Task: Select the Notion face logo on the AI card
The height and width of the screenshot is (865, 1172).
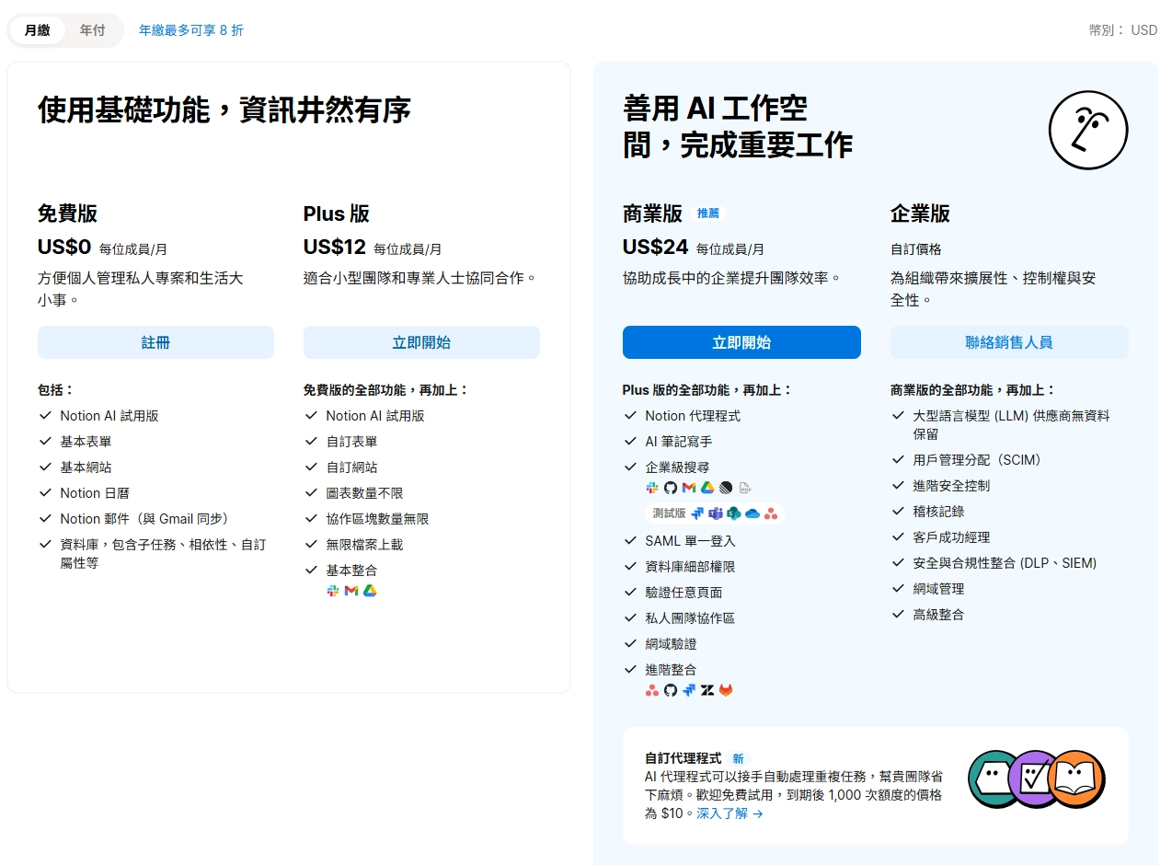Action: [x=1088, y=130]
